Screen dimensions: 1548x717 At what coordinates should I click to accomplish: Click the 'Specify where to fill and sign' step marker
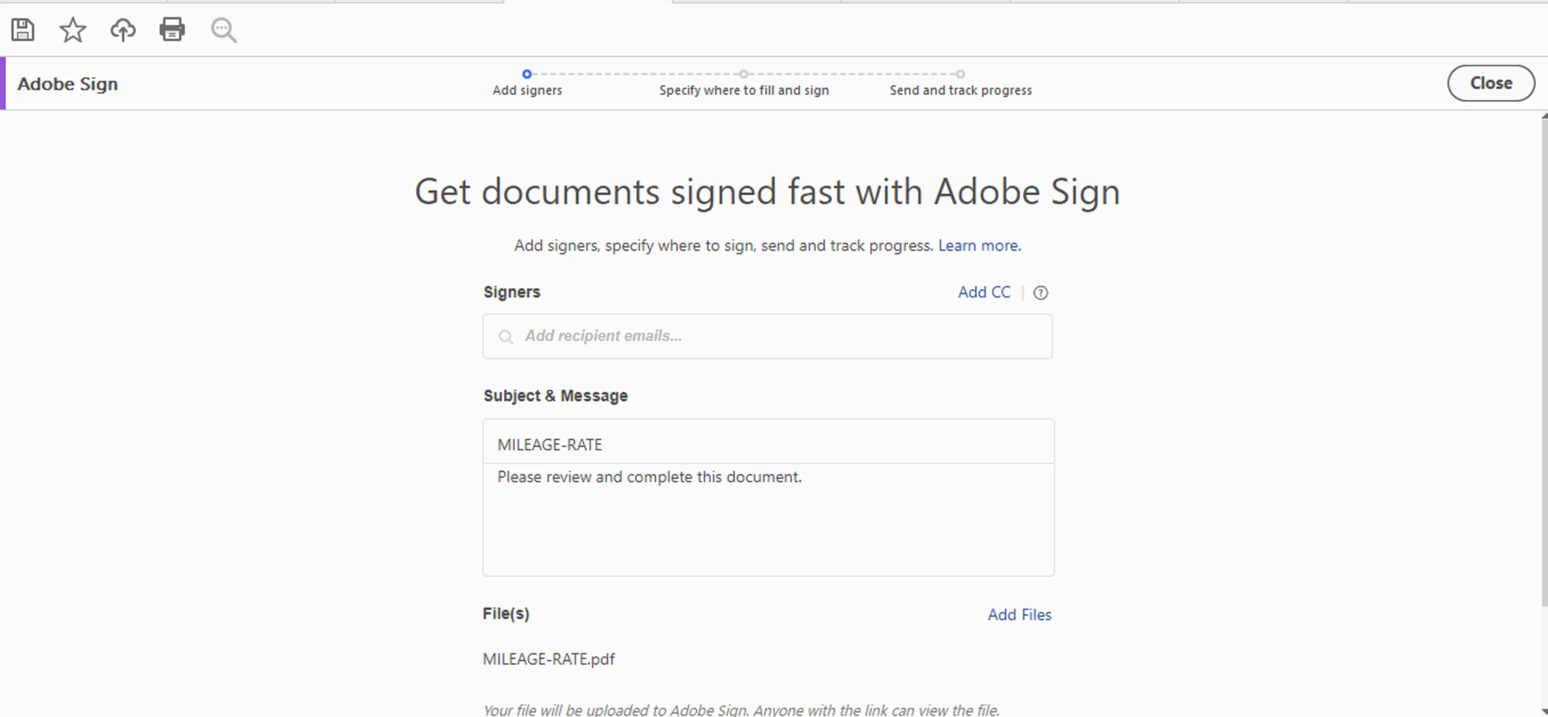click(x=743, y=74)
